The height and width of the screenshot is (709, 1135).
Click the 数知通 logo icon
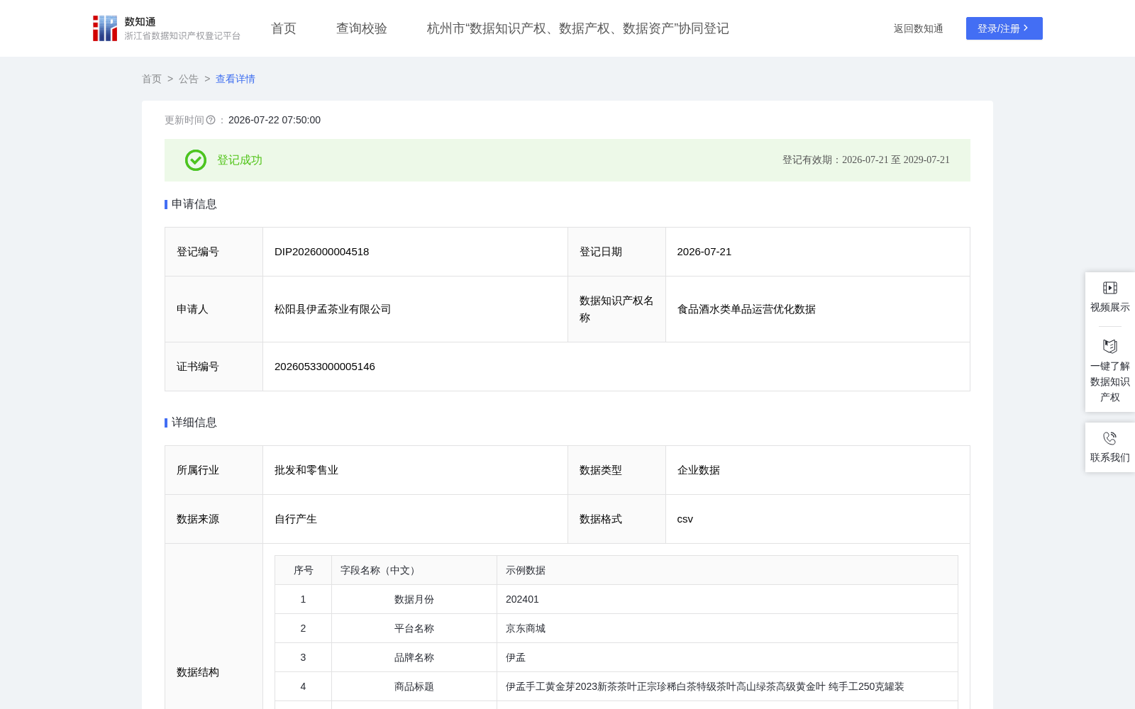pyautogui.click(x=105, y=28)
